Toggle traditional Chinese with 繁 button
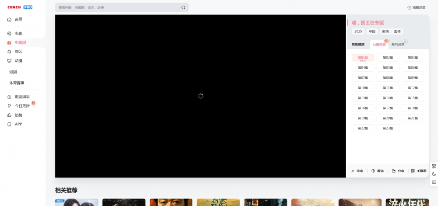Image resolution: width=438 pixels, height=206 pixels. [434, 166]
